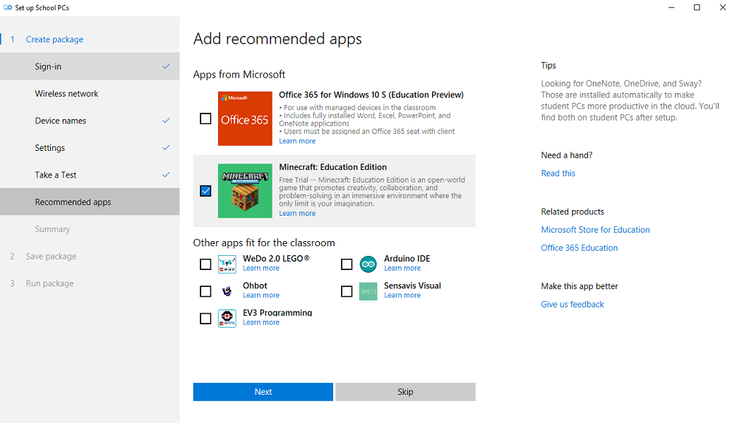Click the Sensavis Visual app icon
The width and height of the screenshot is (732, 423).
click(368, 291)
